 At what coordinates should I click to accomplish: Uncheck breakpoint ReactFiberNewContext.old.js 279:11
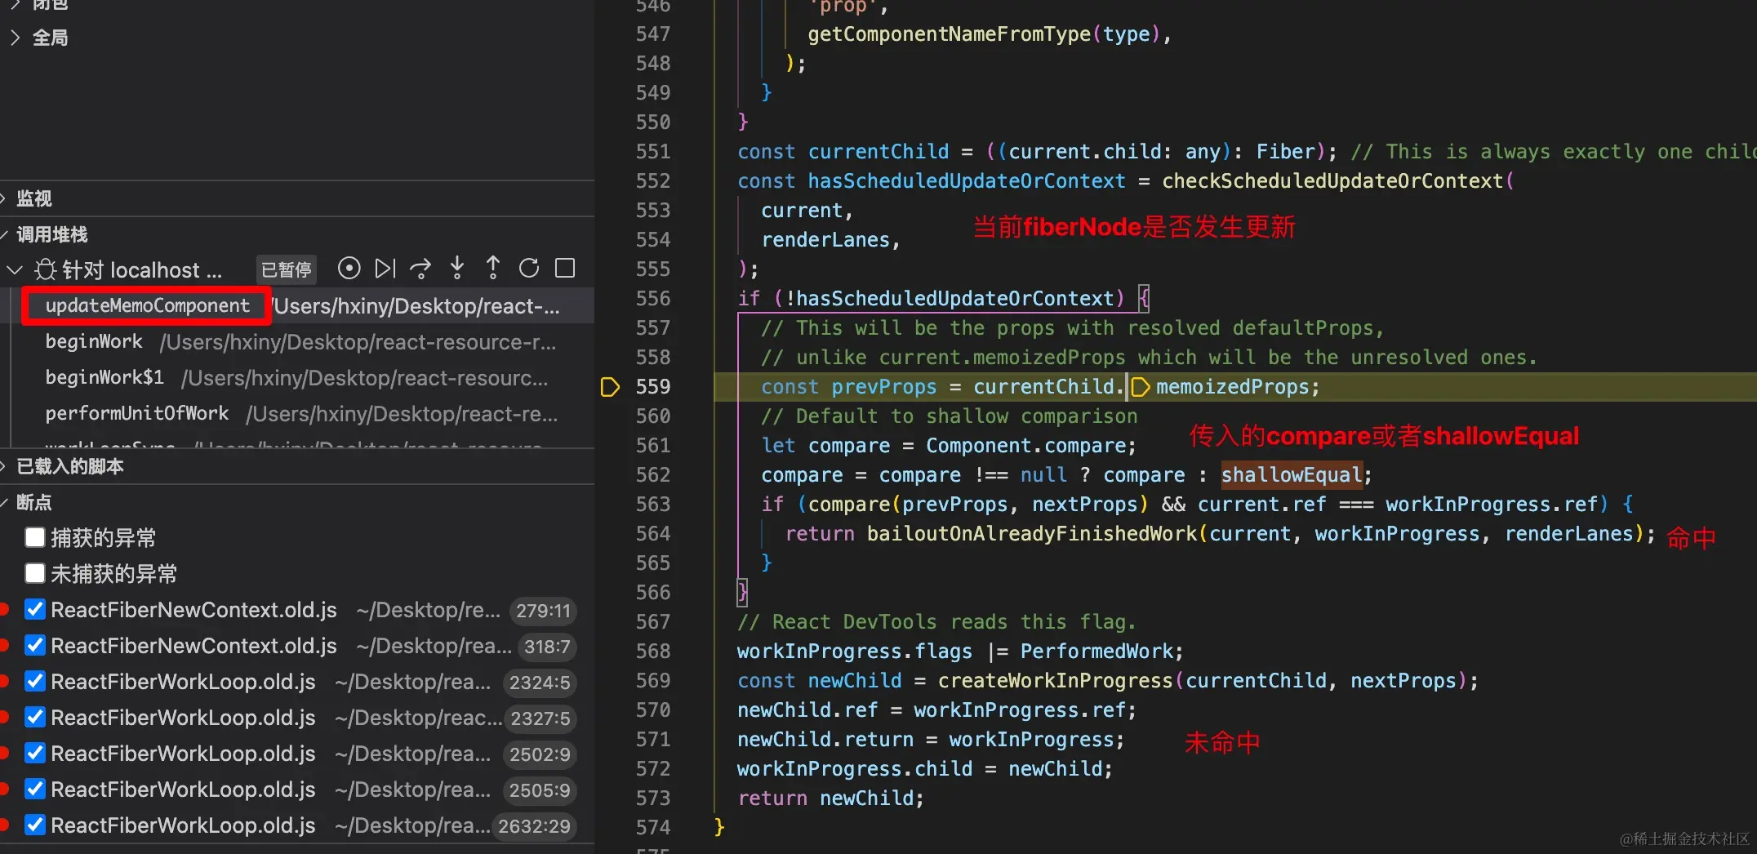click(35, 609)
